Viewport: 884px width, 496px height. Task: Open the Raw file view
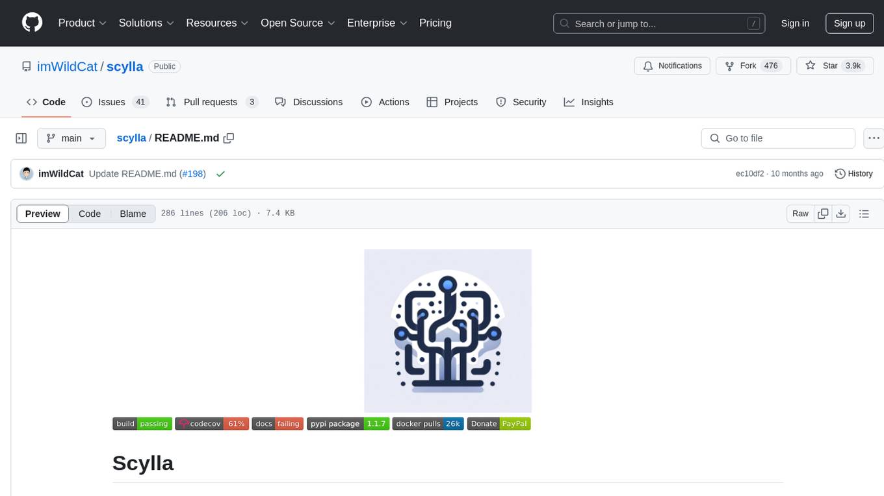tap(800, 214)
